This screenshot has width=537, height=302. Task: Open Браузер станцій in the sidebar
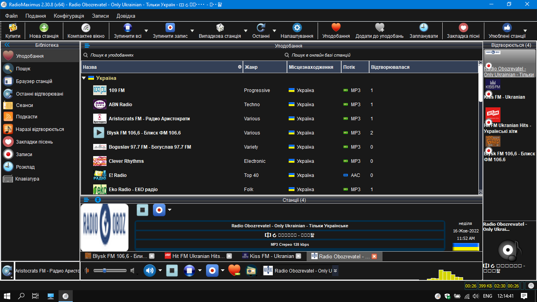[x=40, y=81]
